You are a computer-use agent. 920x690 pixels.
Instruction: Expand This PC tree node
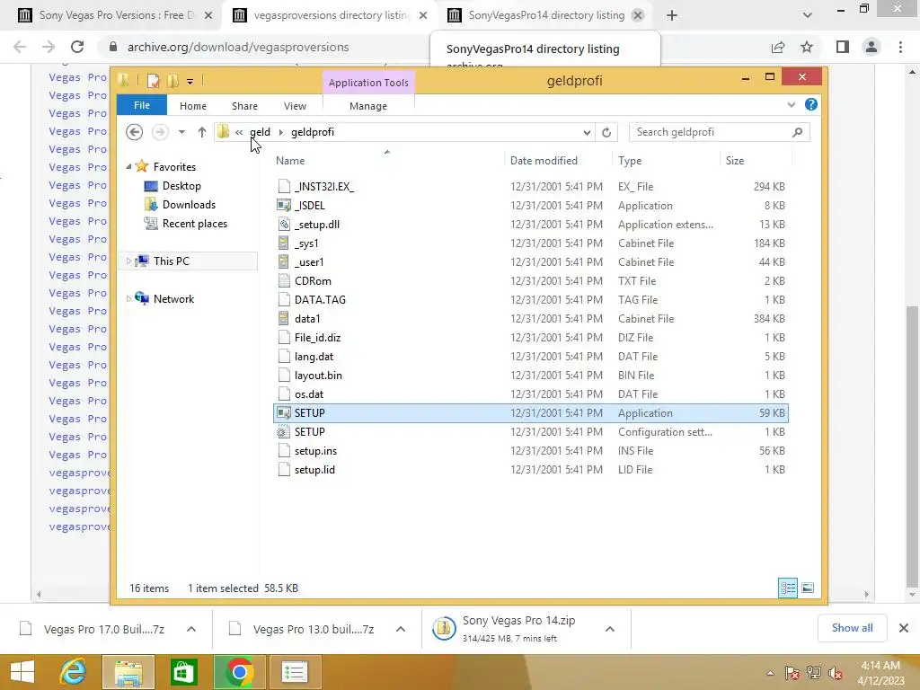tap(128, 261)
